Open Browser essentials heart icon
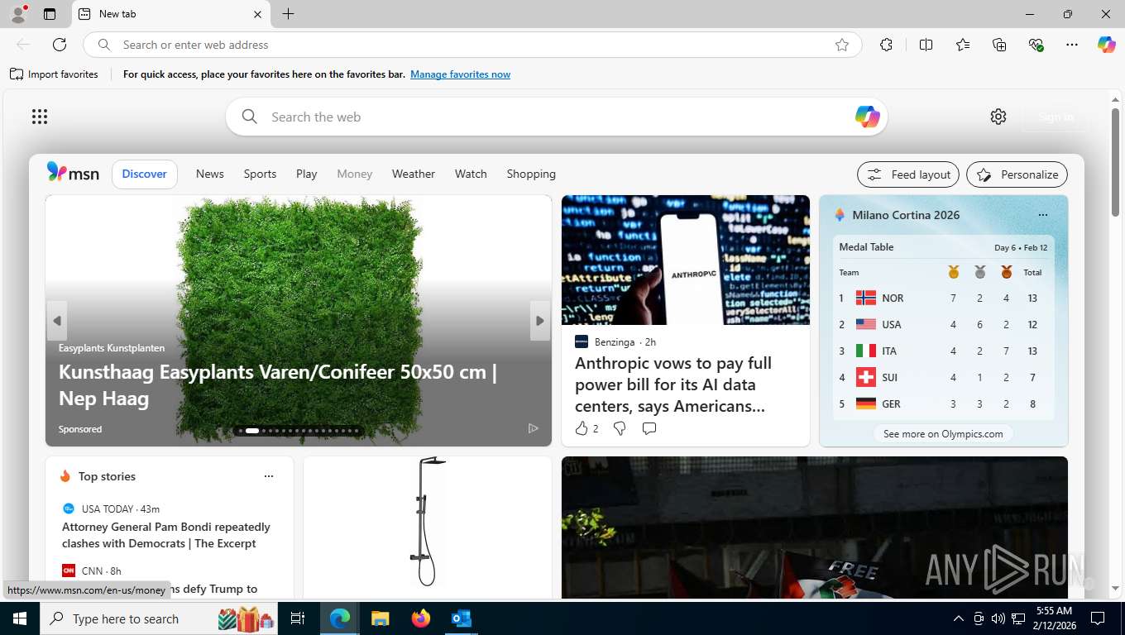Viewport: 1125px width, 635px height. [x=1036, y=45]
